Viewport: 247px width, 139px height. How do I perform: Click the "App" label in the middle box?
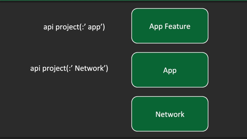(170, 70)
